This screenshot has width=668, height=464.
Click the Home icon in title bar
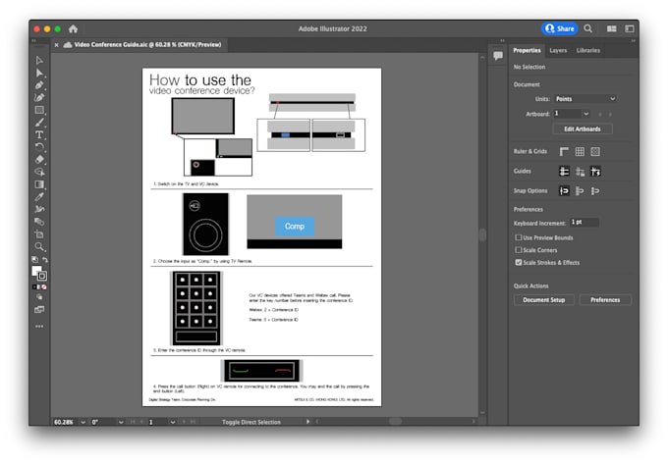coord(73,28)
